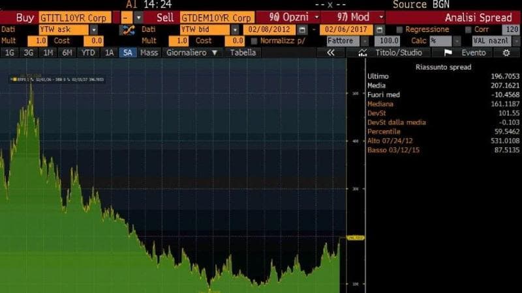Click the Titolo/Studio chart icon

[x=363, y=53]
